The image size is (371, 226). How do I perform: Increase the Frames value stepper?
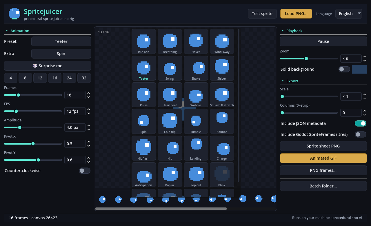pyautogui.click(x=89, y=93)
